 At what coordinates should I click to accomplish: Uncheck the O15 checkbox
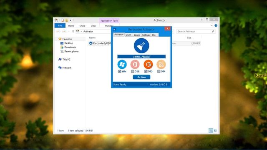click(146, 71)
